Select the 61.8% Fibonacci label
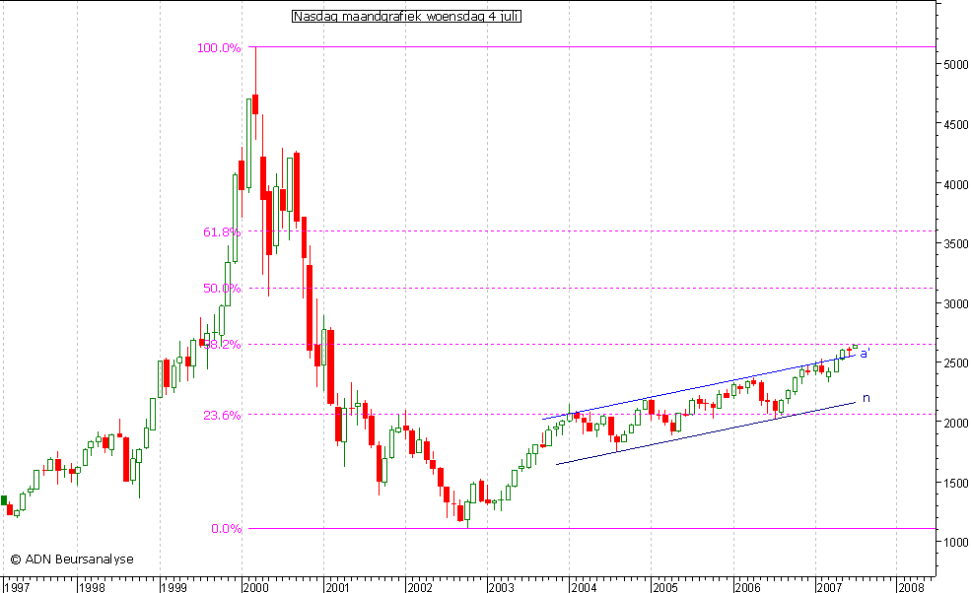Image resolution: width=971 pixels, height=593 pixels. [x=222, y=232]
